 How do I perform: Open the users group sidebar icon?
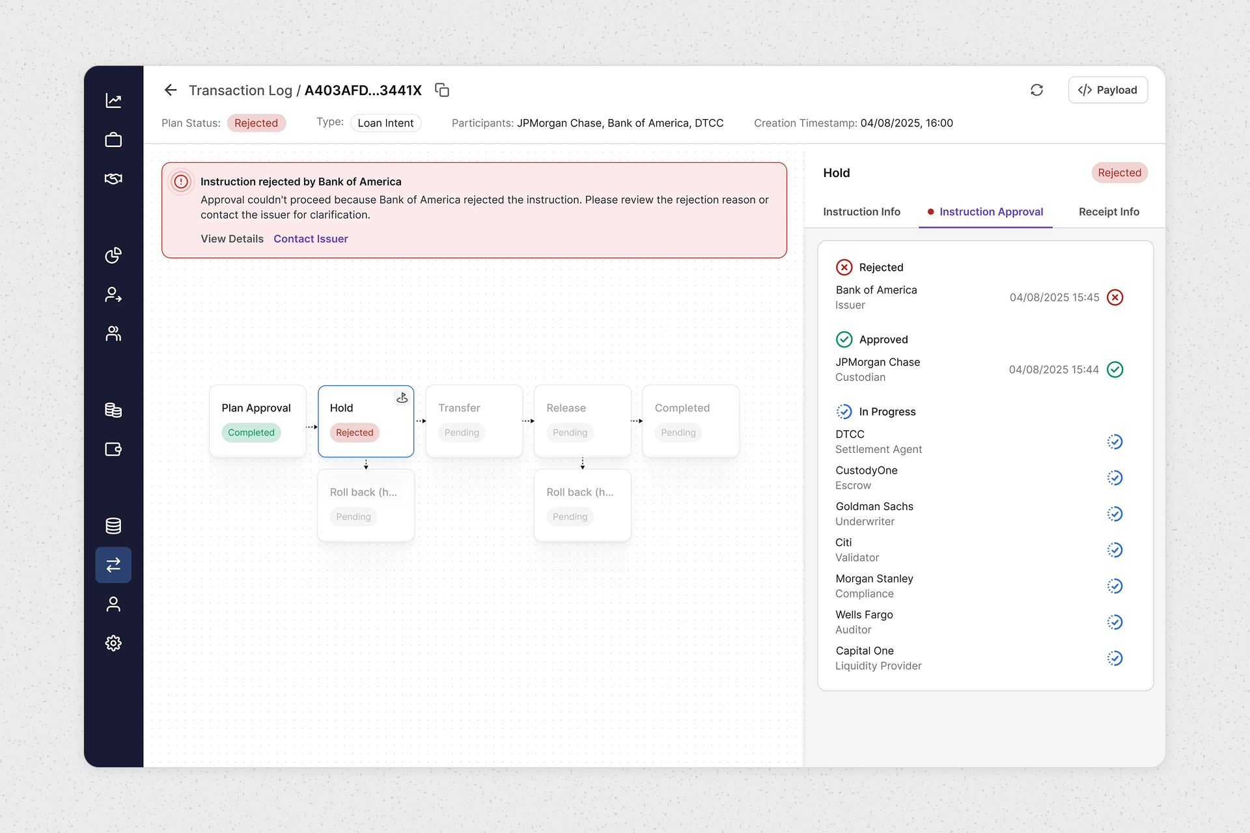coord(113,334)
